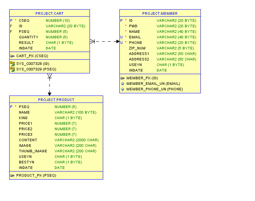This screenshot has width=255, height=201.
Task: Click the ADDRESS1 column in MEMBER
Action: pos(139,54)
